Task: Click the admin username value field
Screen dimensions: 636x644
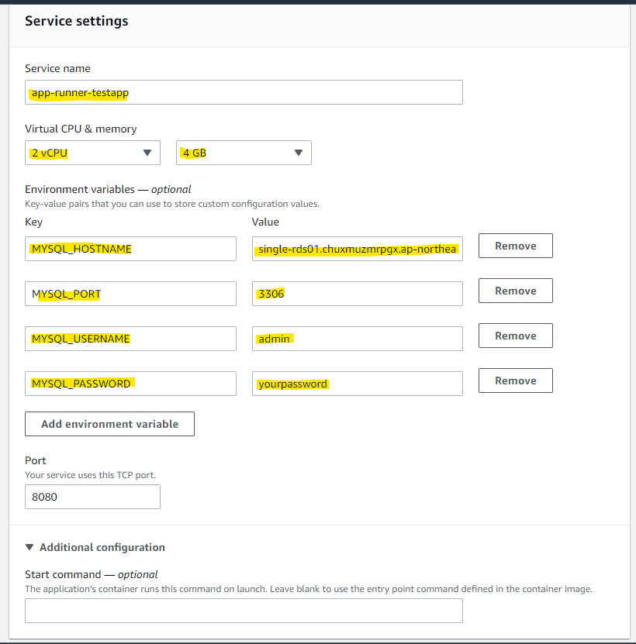Action: pos(357,339)
